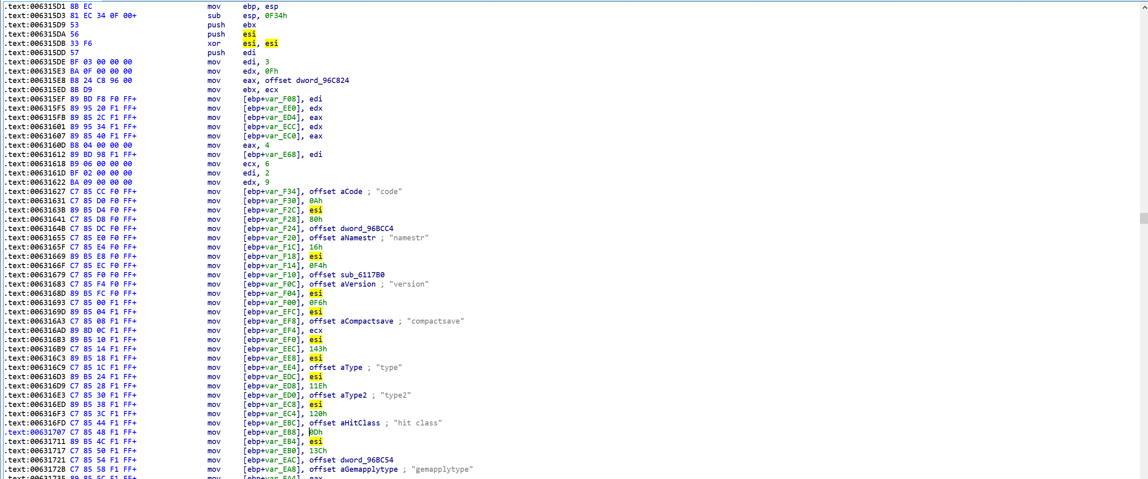Click var_EC0 operand
Image resolution: width=1148 pixels, height=479 pixels.
(280, 136)
